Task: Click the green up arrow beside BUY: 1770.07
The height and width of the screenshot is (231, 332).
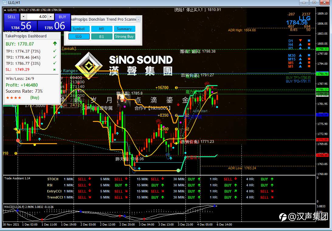Action: tap(55, 44)
